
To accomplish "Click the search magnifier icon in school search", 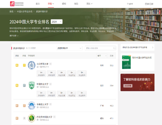I will coord(114,48).
